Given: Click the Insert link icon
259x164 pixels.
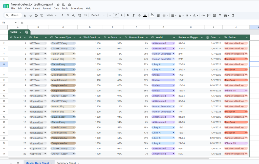Looking at the screenshot, I should coord(203,15).
